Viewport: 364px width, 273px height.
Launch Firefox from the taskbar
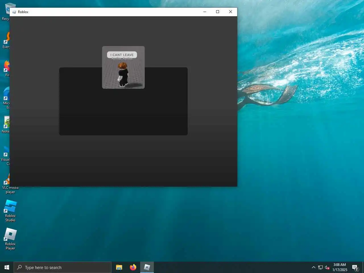[133, 267]
